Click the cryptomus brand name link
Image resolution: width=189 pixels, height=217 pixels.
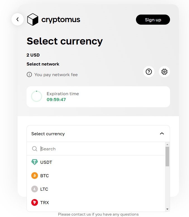[61, 20]
